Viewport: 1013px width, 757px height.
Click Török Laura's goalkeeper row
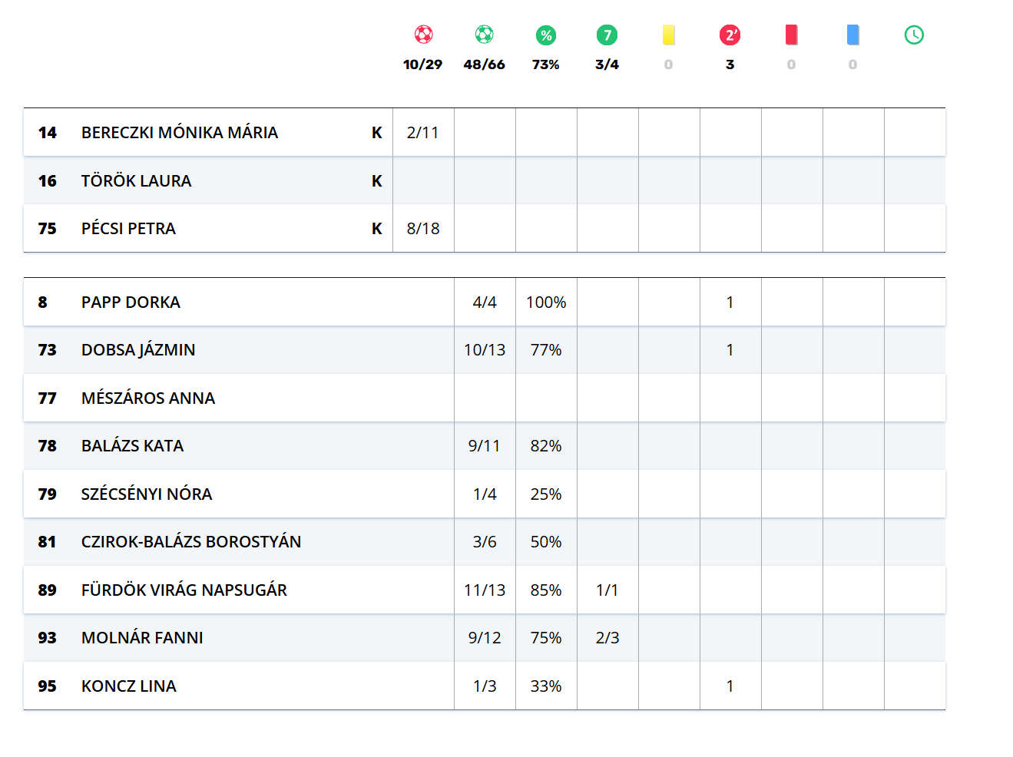pyautogui.click(x=136, y=181)
